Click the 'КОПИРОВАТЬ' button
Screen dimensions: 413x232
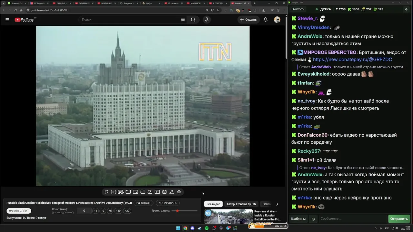click(168, 203)
